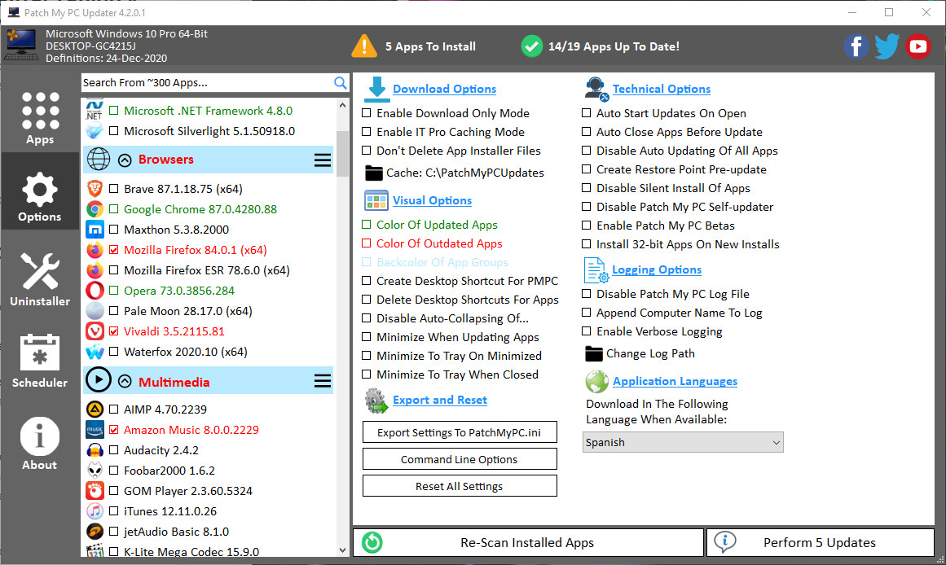Open the Facebook page icon
The height and width of the screenshot is (565, 946).
[856, 46]
